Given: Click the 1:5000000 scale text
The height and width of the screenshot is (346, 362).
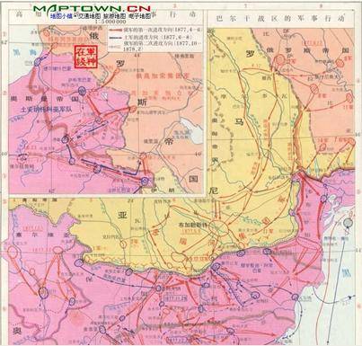Looking at the screenshot, I should click(x=110, y=22).
